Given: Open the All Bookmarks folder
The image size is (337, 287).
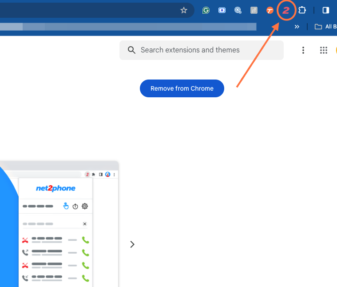Looking at the screenshot, I should [325, 27].
